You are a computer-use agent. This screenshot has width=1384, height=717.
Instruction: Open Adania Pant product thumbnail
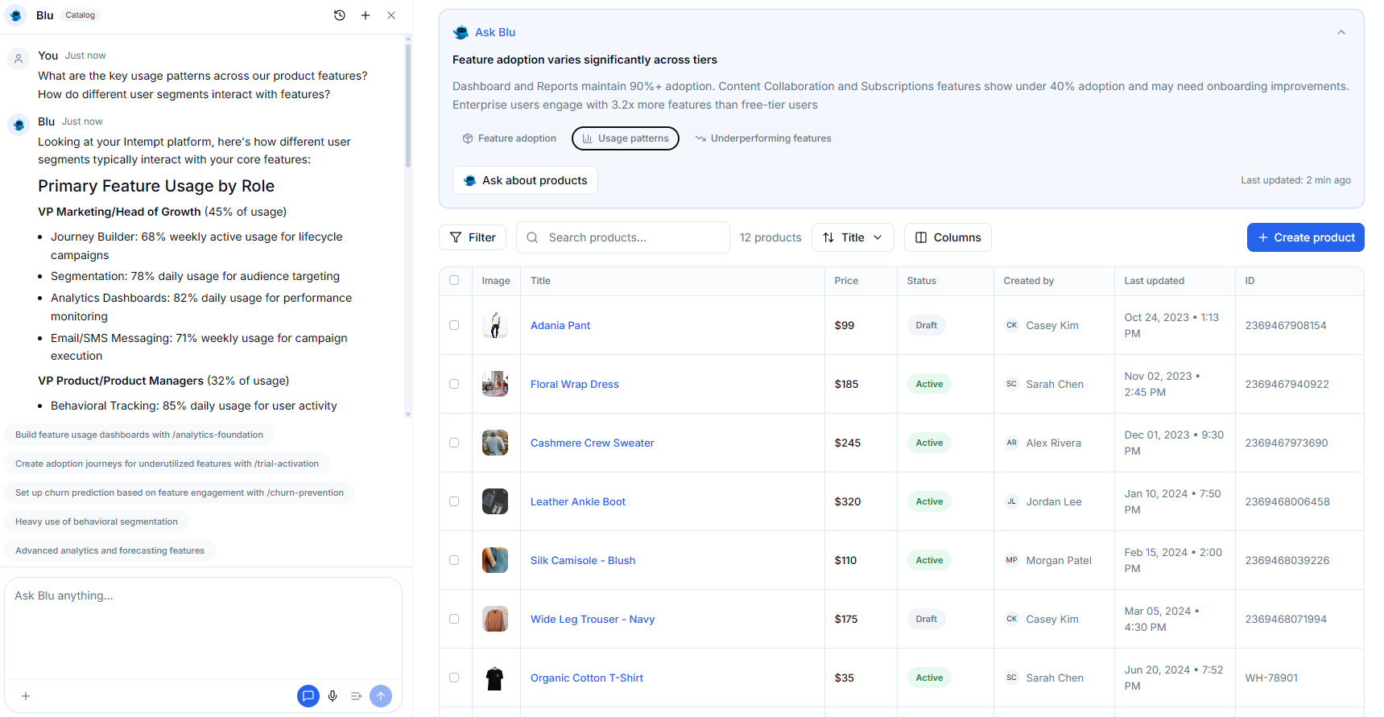click(x=495, y=325)
